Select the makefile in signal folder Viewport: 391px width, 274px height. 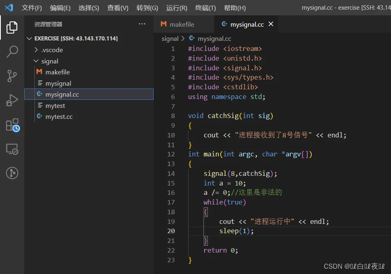point(57,72)
